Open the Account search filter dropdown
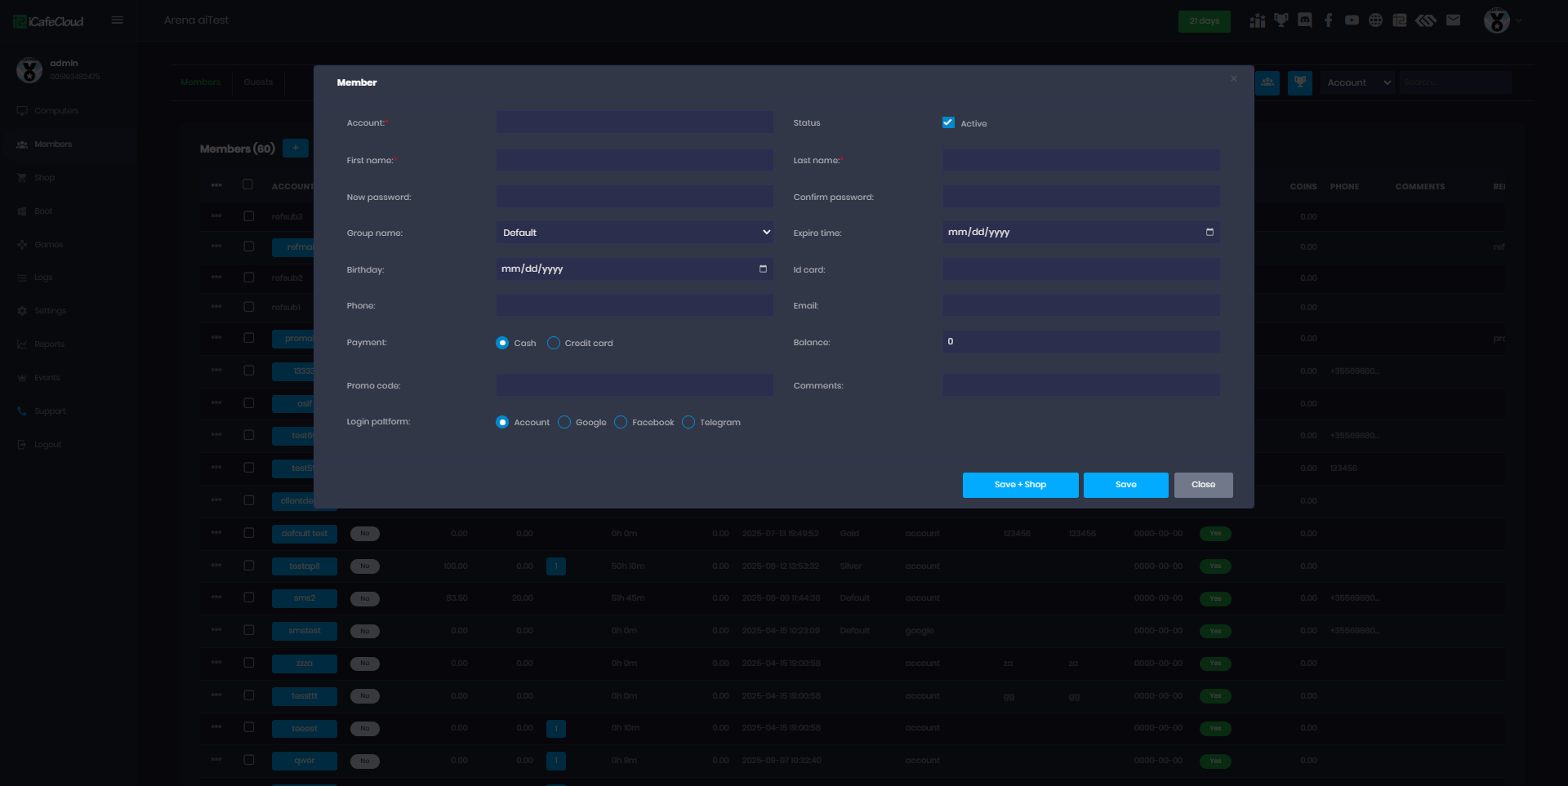Screen dimensions: 1568x786 [1357, 82]
